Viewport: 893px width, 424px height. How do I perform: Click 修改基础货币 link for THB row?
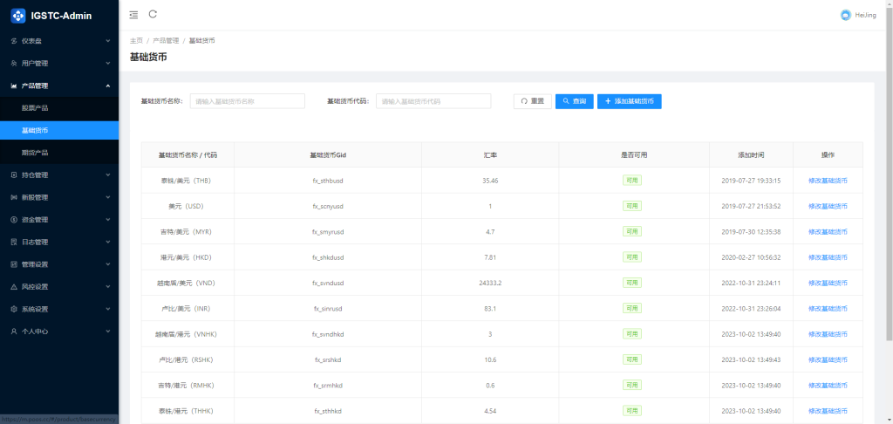(x=827, y=181)
